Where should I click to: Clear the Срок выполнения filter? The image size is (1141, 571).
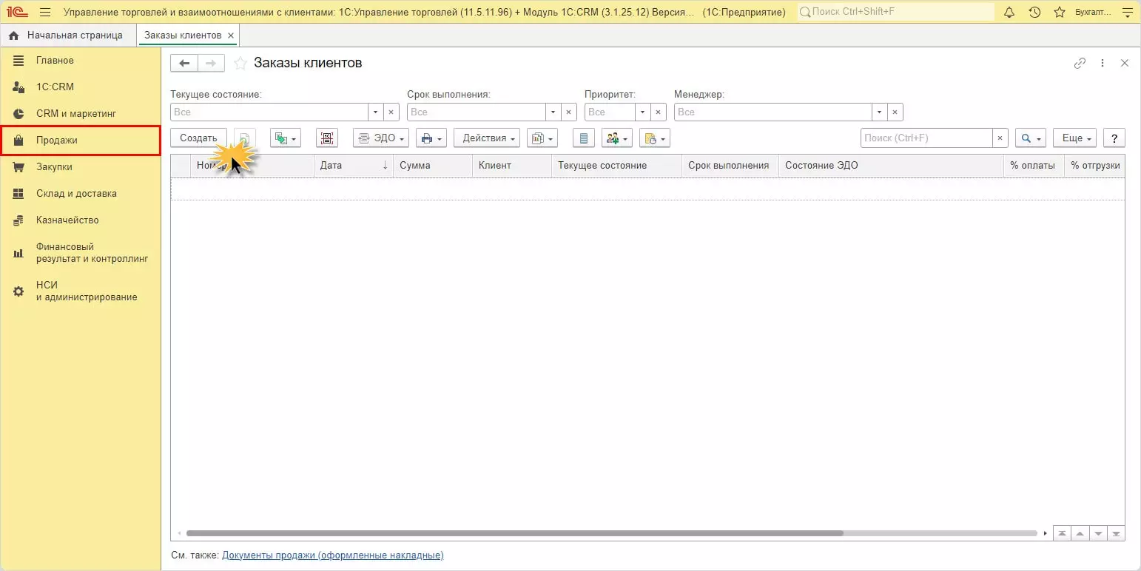click(x=569, y=112)
